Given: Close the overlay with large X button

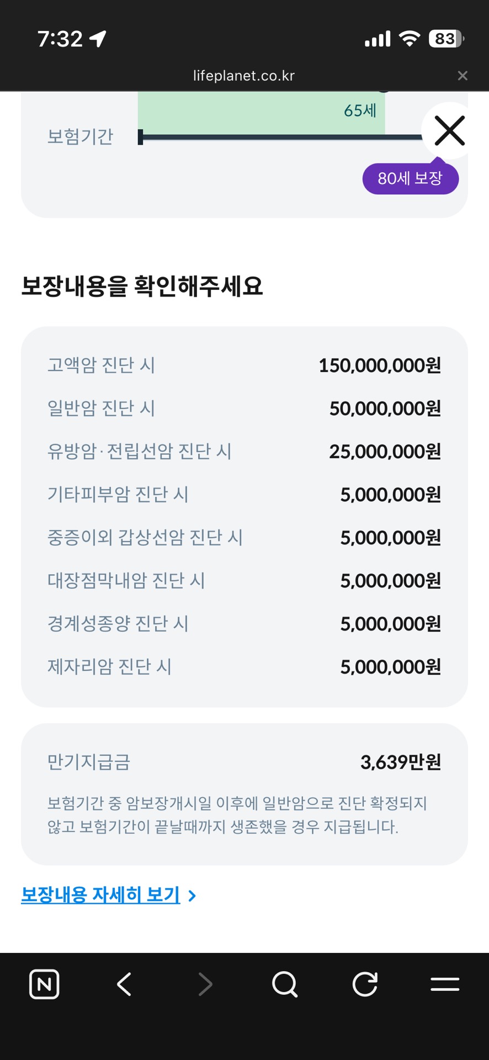Looking at the screenshot, I should tap(449, 131).
